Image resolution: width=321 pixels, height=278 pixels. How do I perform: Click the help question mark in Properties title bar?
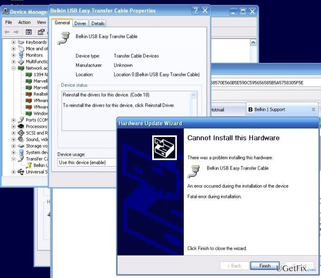196,10
